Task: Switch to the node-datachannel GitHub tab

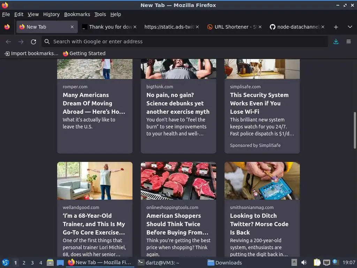Action: click(297, 27)
